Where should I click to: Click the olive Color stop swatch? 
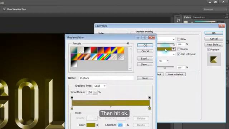tap(91, 125)
